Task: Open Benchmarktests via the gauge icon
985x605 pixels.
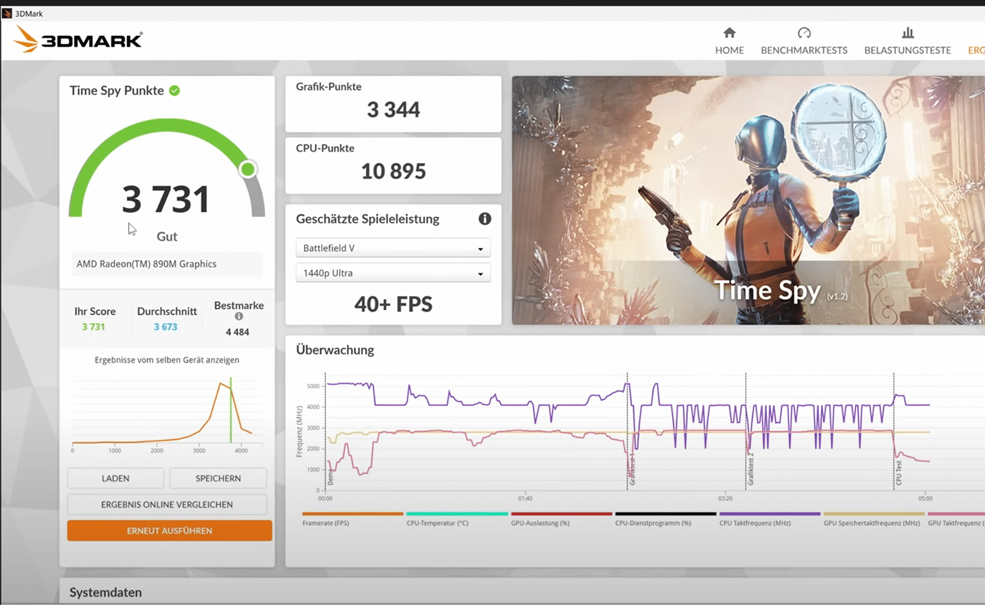Action: click(x=804, y=33)
